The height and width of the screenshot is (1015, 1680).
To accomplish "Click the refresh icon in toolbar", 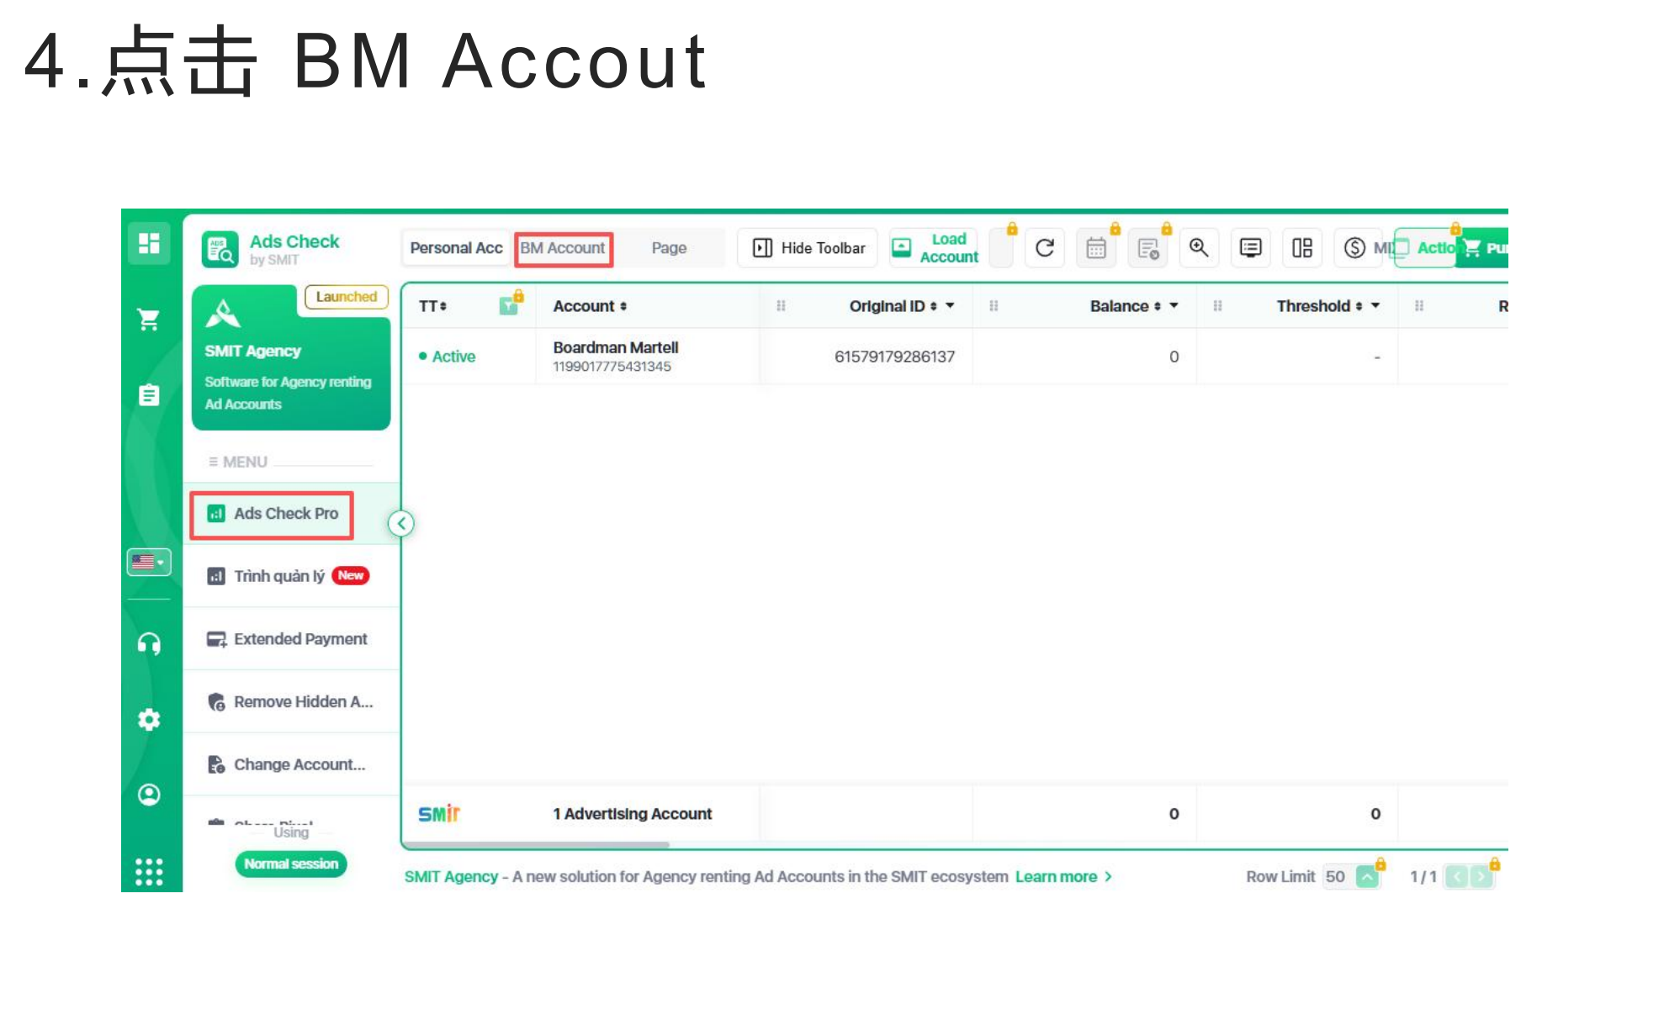I will click(1044, 248).
